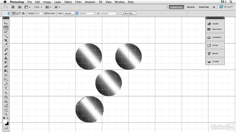This screenshot has width=236, height=132.
Task: Swap foreground and background colors
Action: 7,118
